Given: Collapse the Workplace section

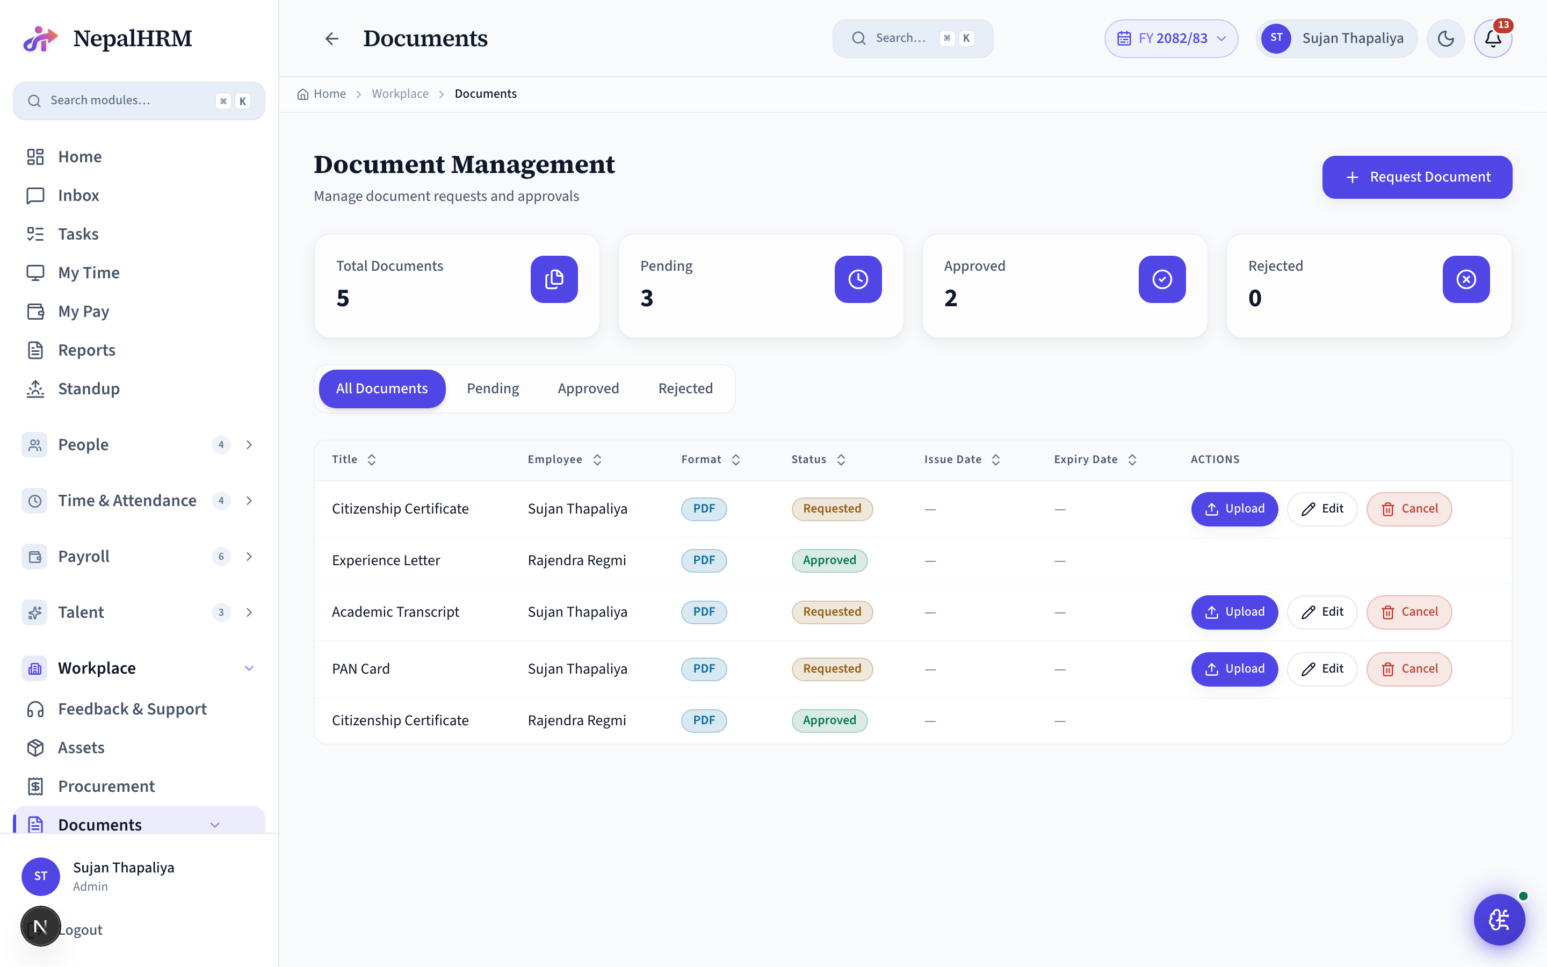Looking at the screenshot, I should tap(139, 668).
